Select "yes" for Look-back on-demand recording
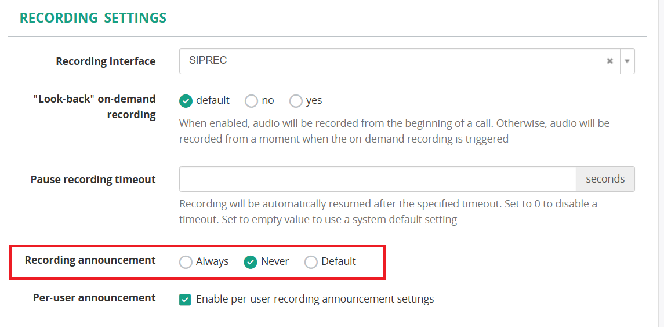This screenshot has height=328, width=664. coord(296,101)
